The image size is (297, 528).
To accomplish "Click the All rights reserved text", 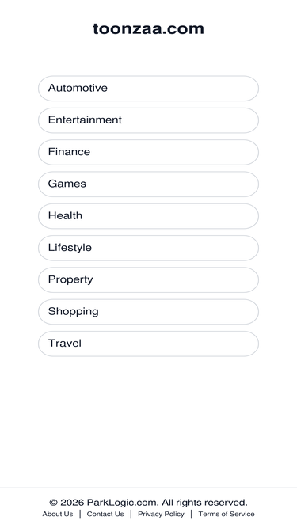I will (204, 503).
